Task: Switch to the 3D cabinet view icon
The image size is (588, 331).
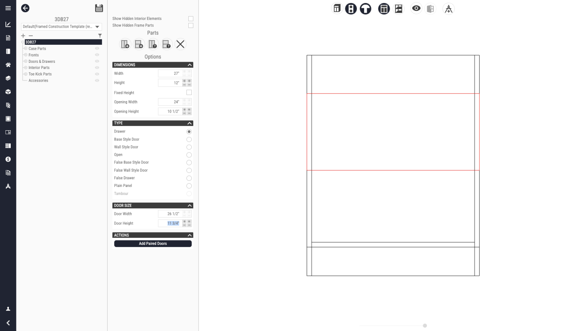Action: [337, 8]
